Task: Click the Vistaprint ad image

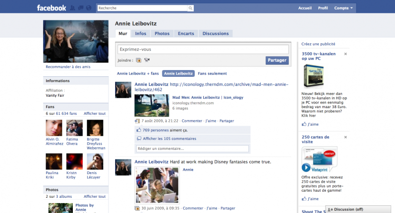Action: point(319,159)
